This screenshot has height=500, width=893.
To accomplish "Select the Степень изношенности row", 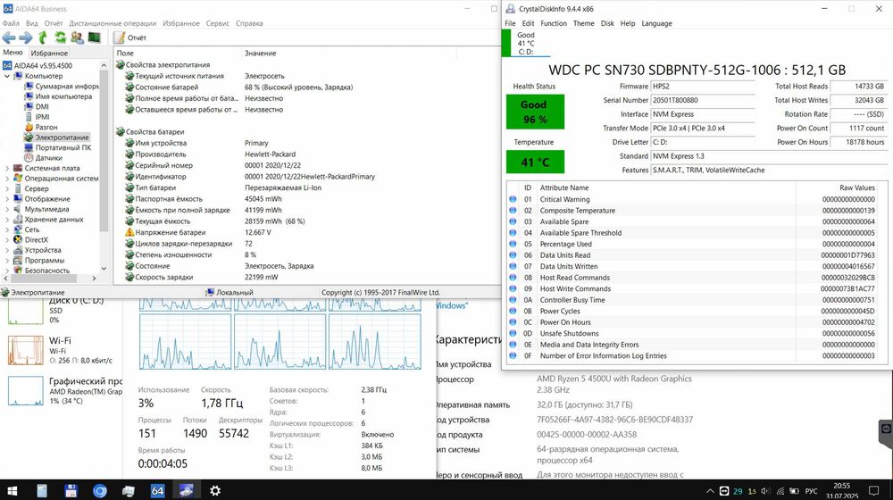I will (306, 254).
